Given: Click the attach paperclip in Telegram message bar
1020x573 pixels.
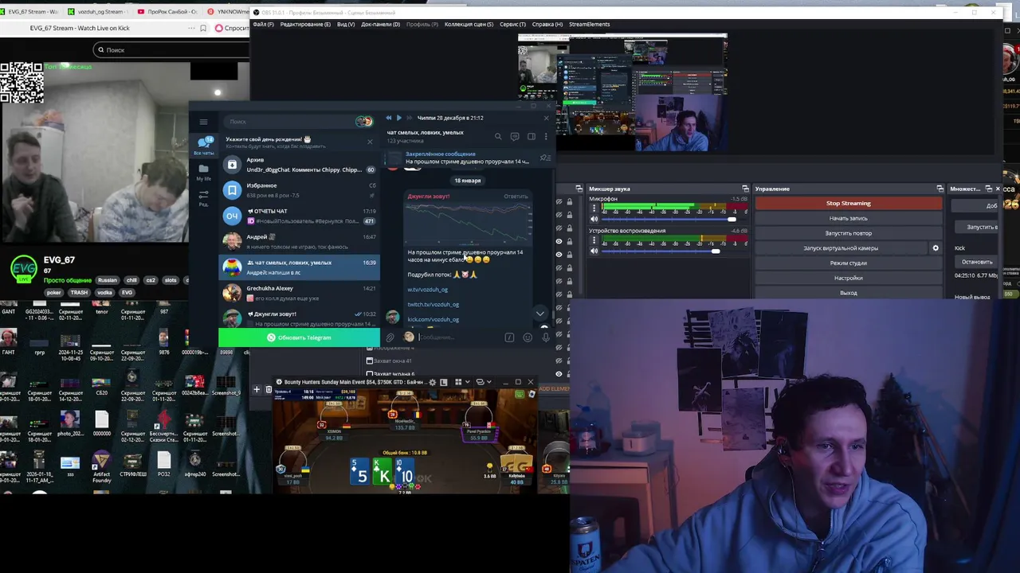Looking at the screenshot, I should tap(390, 337).
